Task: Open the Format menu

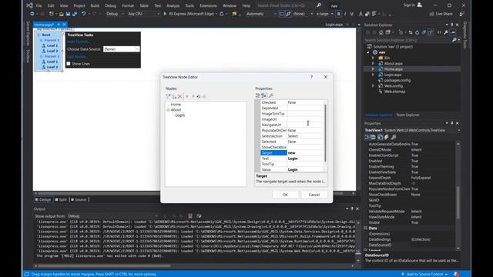Action: [x=128, y=5]
